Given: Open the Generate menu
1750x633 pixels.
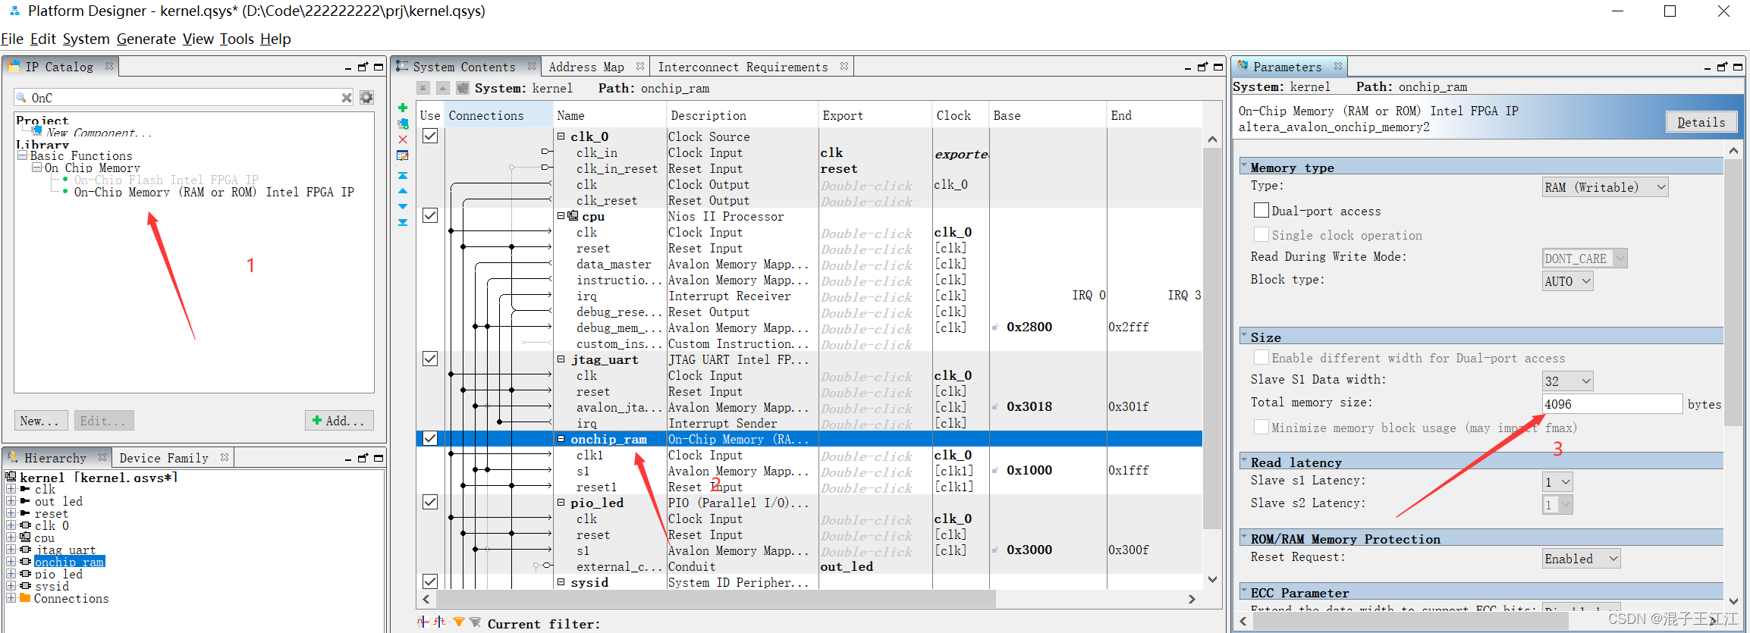Looking at the screenshot, I should [146, 39].
